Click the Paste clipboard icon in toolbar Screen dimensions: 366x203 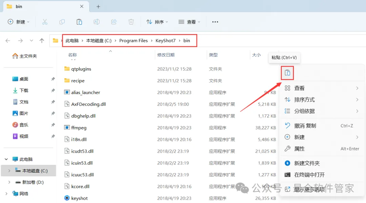pyautogui.click(x=79, y=22)
